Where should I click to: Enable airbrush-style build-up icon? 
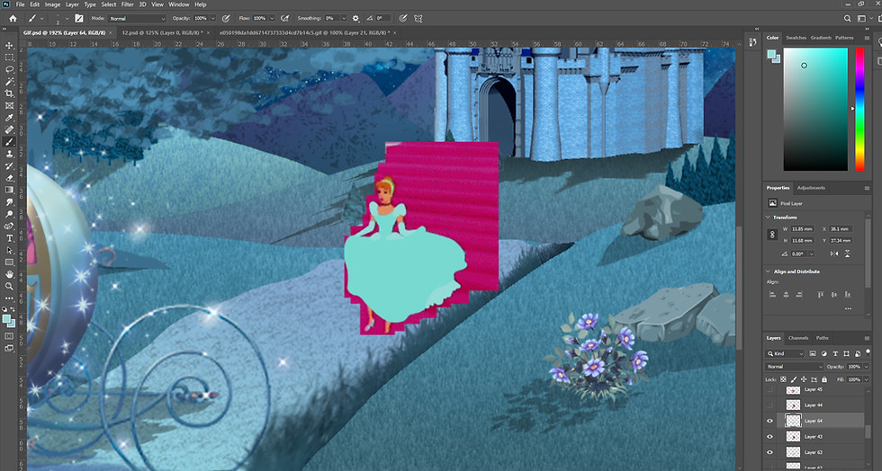[285, 18]
